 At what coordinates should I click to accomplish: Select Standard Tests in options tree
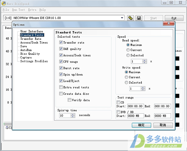[32, 35]
